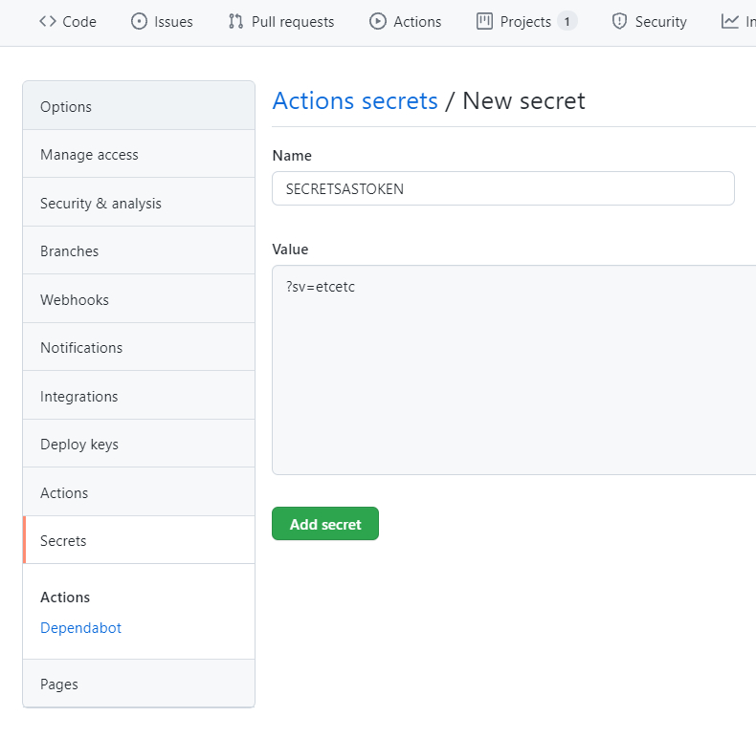Image resolution: width=756 pixels, height=739 pixels.
Task: Click the secret Value text area
Action: point(514,370)
